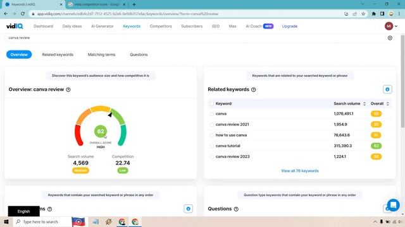405x227 pixels.
Task: Show hidden tray icons chevron
Action: tap(375, 221)
